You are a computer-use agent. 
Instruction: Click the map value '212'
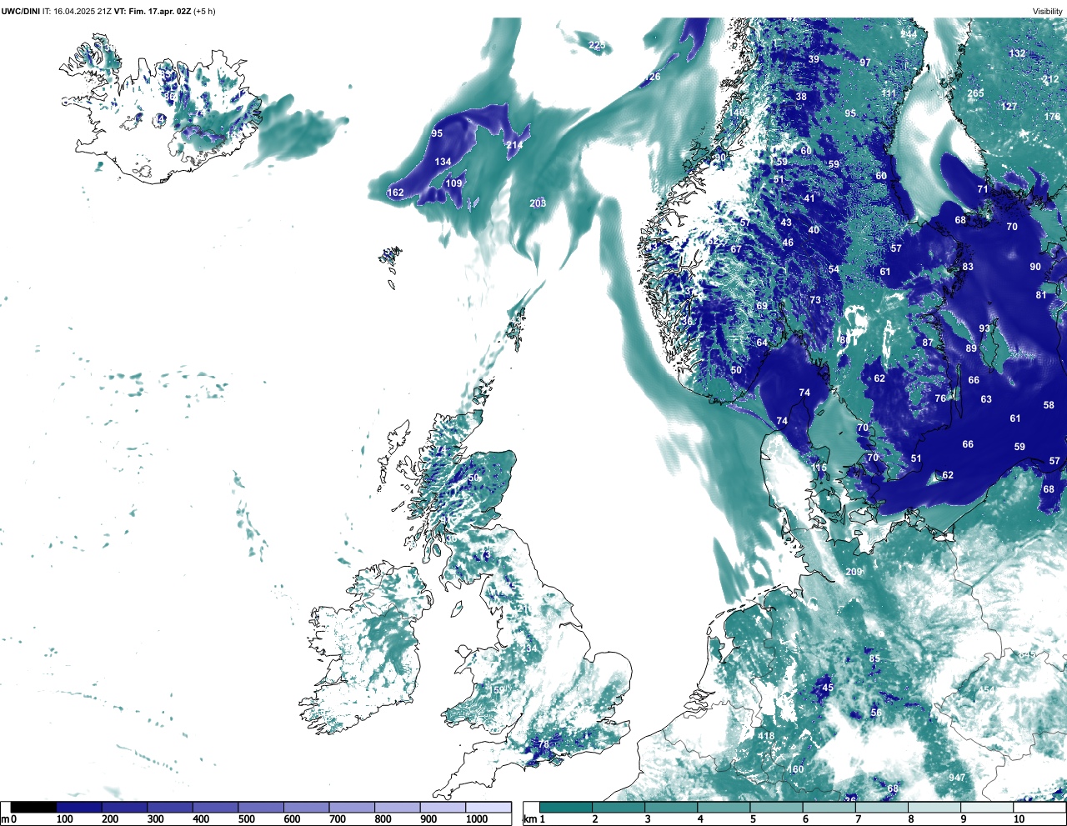1050,80
